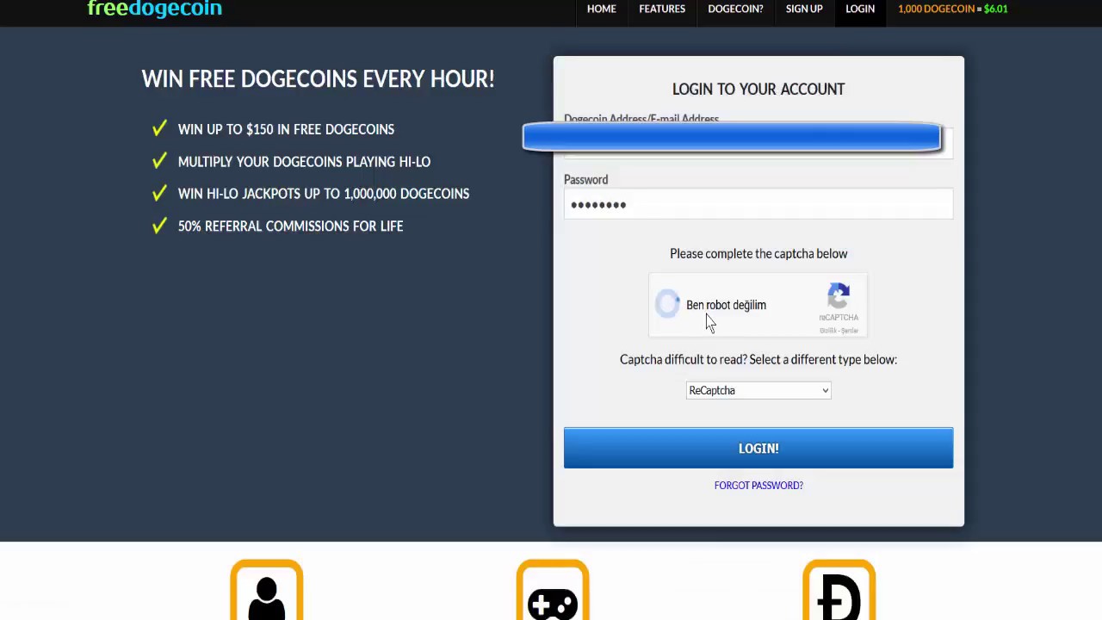Click '50% REFERRAL COMMISSIONS FOR LIFE' text
This screenshot has height=620, width=1102.
click(x=290, y=226)
